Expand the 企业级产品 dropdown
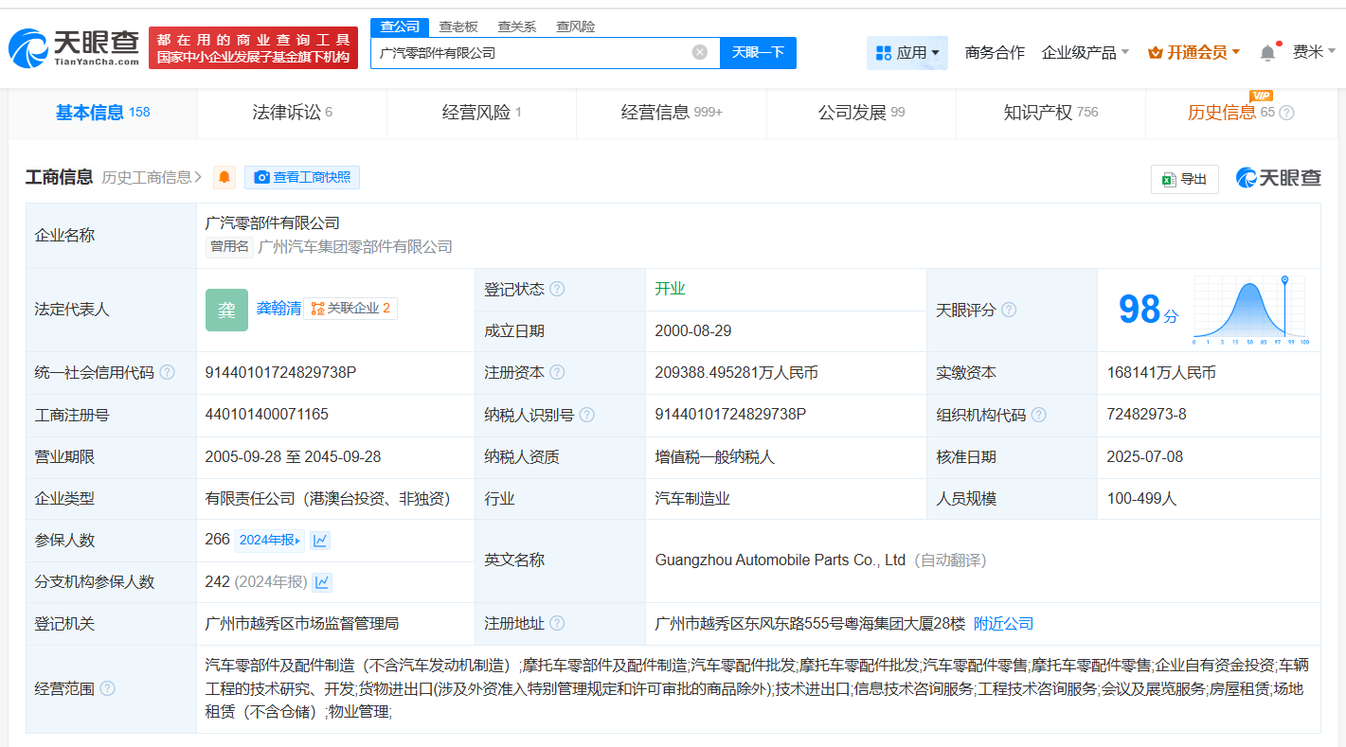The width and height of the screenshot is (1346, 747). click(x=1085, y=53)
